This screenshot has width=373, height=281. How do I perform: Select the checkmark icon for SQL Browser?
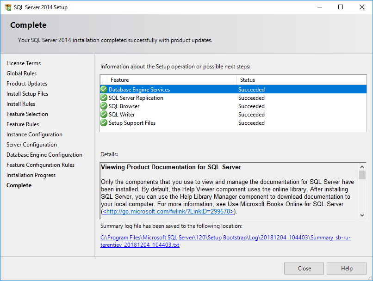pos(104,106)
